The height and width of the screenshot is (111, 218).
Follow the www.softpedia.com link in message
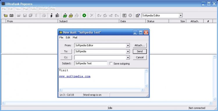click(x=75, y=76)
